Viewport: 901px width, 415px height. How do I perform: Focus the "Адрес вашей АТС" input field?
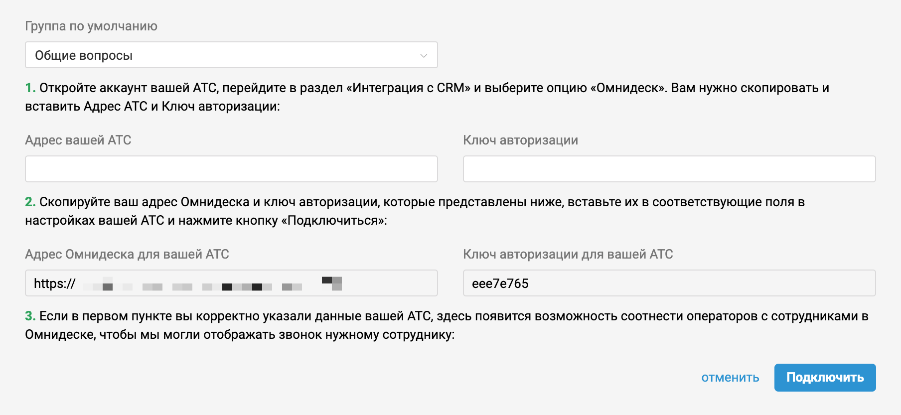(x=231, y=169)
